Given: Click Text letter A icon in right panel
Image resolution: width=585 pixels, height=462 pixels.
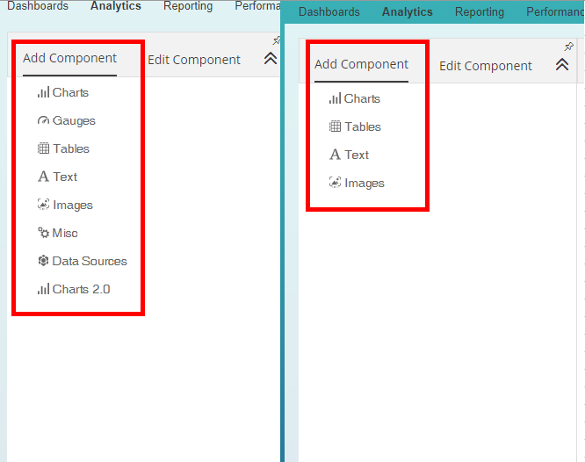Looking at the screenshot, I should [x=335, y=154].
